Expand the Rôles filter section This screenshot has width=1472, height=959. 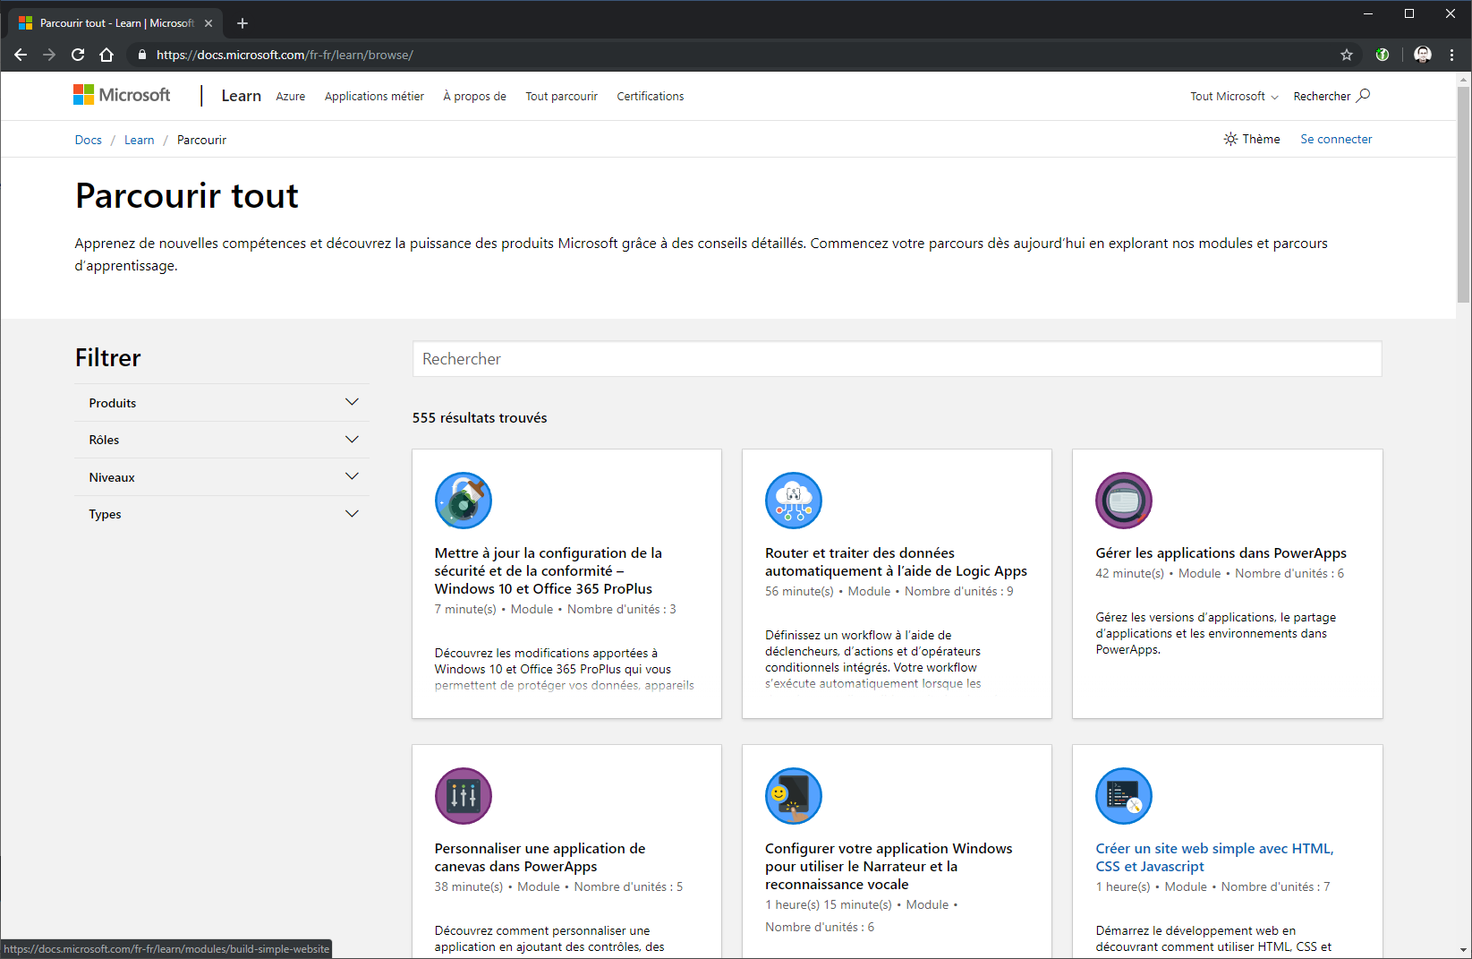click(222, 440)
